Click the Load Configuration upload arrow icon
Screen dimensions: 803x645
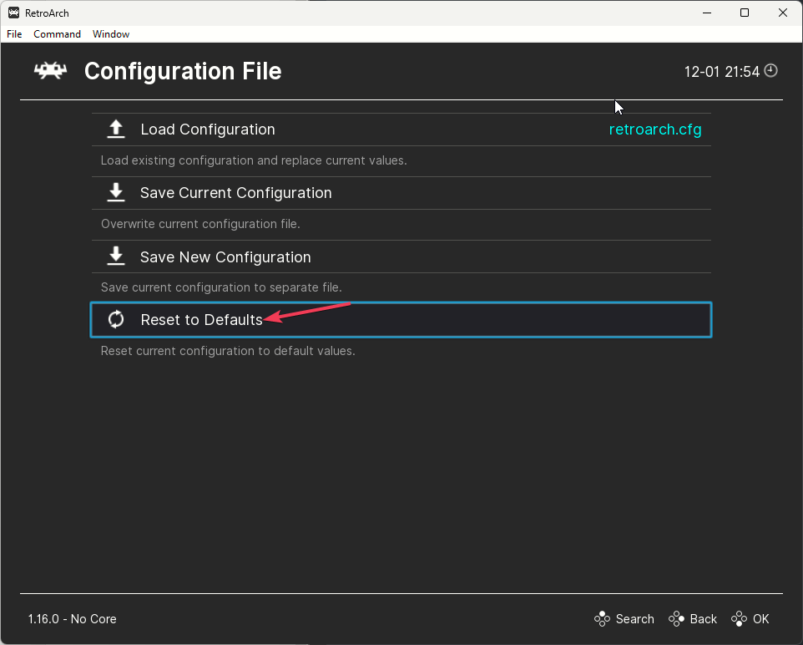pyautogui.click(x=116, y=130)
